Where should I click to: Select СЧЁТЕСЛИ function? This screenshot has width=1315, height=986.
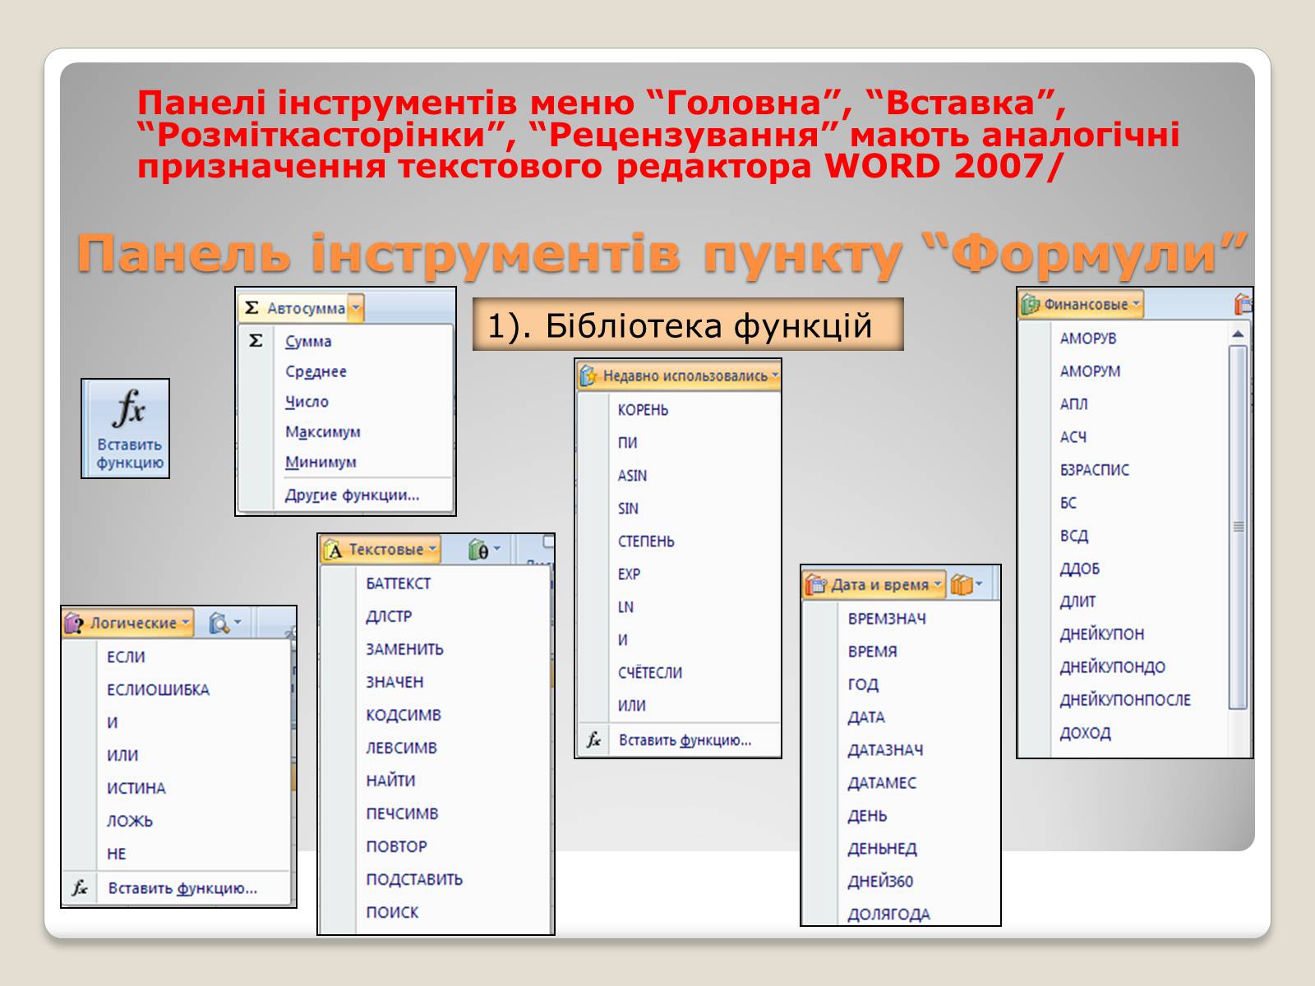point(649,673)
